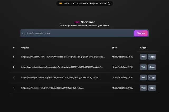Open the Lab nav item

tap(73, 3)
